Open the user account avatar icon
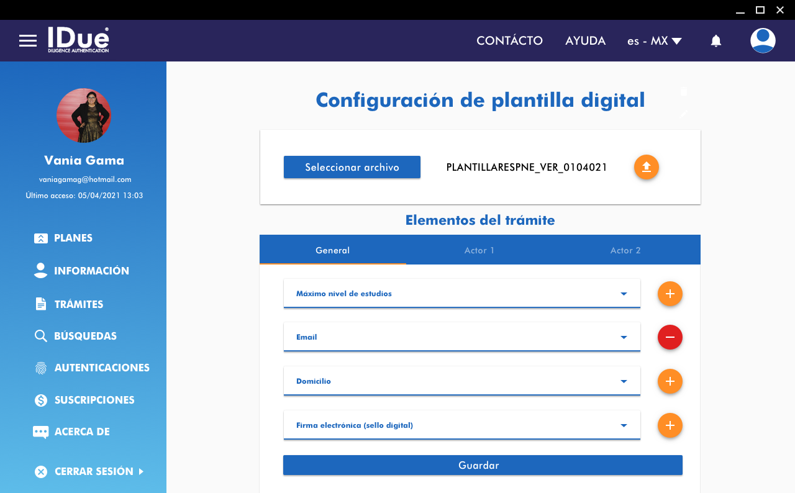Viewport: 795px width, 493px height. click(762, 41)
